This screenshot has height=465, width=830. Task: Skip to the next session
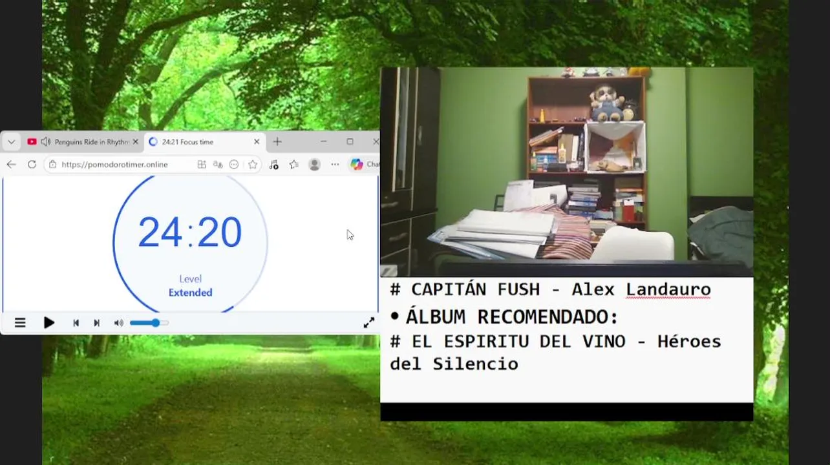(96, 323)
